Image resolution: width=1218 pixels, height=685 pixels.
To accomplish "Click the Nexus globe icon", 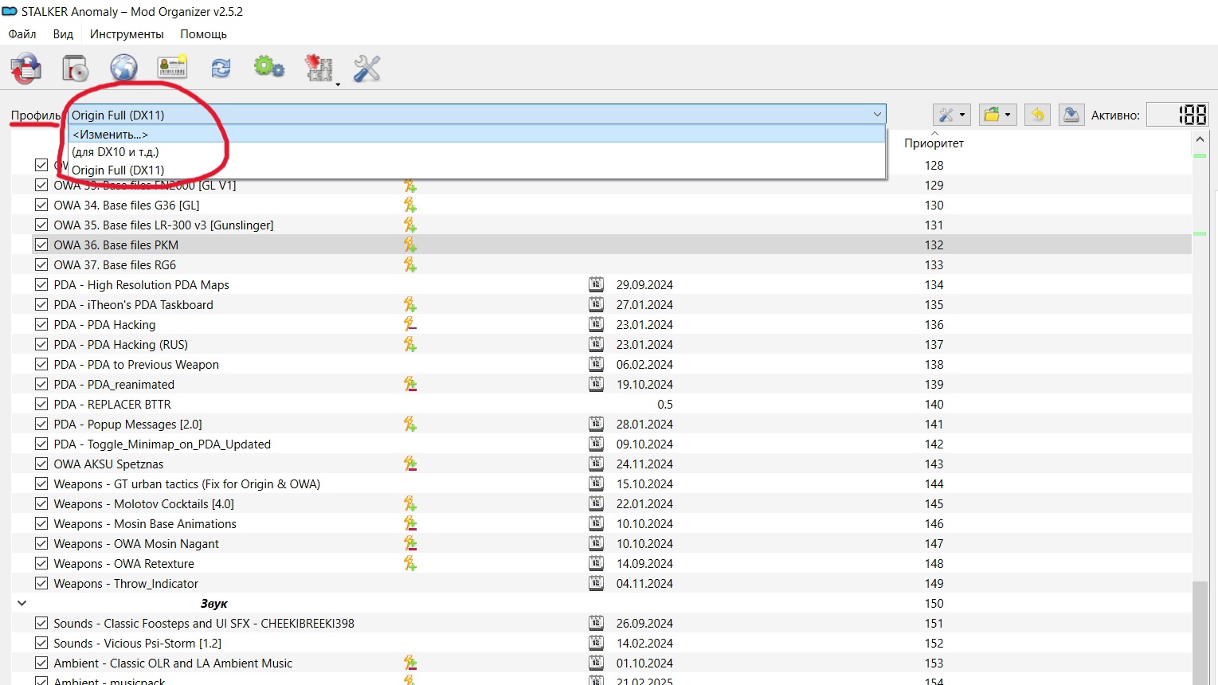I will (x=123, y=68).
